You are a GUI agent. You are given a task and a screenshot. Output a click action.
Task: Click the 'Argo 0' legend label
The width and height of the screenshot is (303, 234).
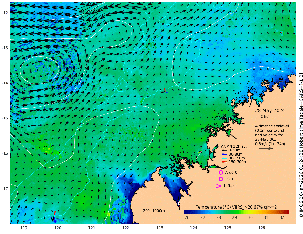(231, 172)
